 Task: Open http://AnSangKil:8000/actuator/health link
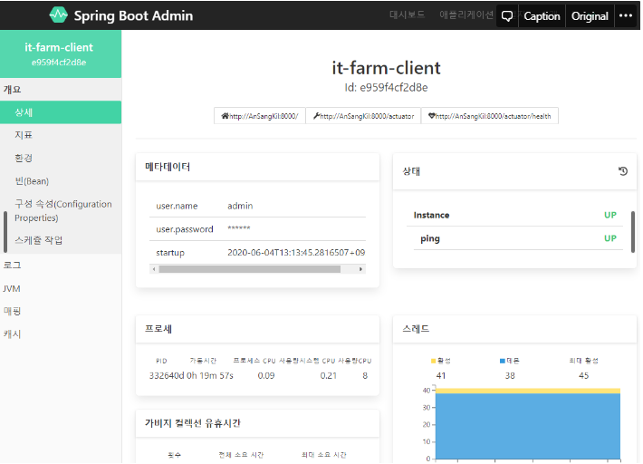tap(490, 116)
